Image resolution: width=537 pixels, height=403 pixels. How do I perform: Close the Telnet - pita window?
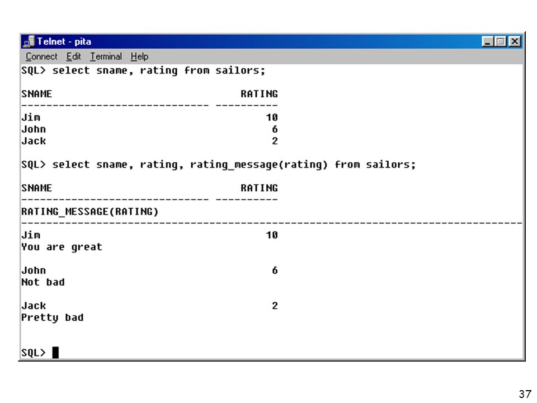click(515, 42)
